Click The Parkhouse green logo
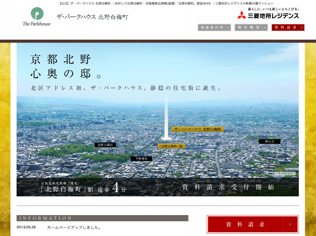This screenshot has height=236, width=316. click(x=37, y=14)
